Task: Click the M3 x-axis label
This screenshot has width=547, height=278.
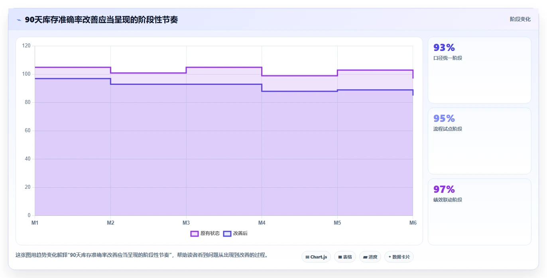Action: pyautogui.click(x=186, y=223)
